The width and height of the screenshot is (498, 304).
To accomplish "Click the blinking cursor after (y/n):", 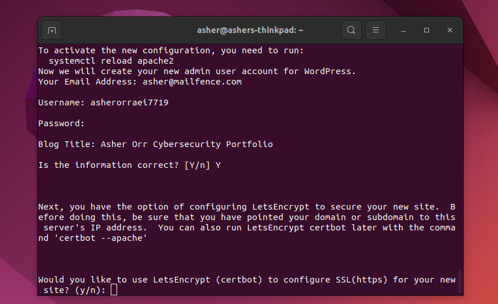I will [x=114, y=290].
